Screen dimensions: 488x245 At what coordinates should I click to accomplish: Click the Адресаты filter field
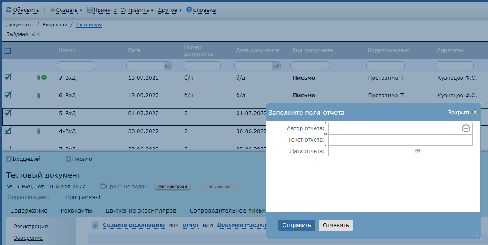click(x=455, y=66)
